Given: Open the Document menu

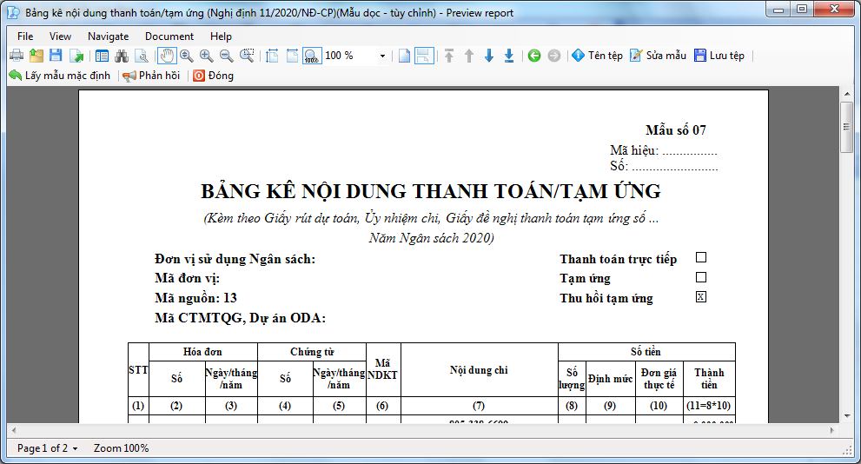Looking at the screenshot, I should point(169,36).
